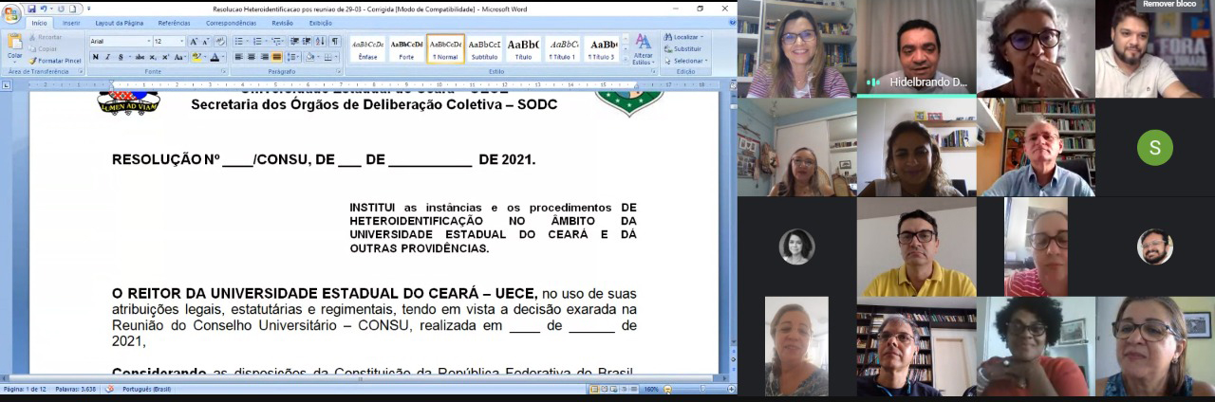
Task: Apply the yellow text highlight color
Action: point(196,57)
